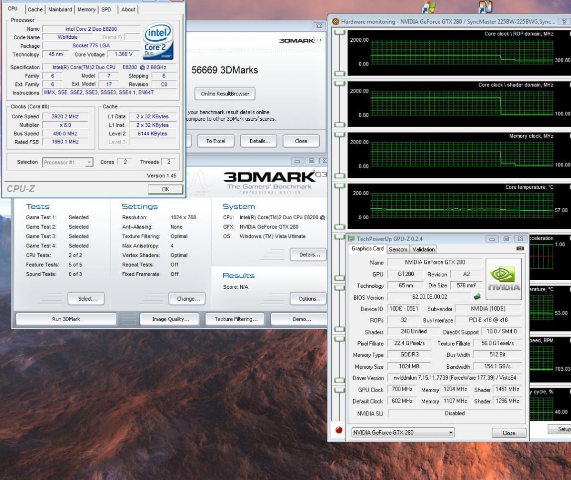This screenshot has height=480, width=571.
Task: Click the "1960.1 MHz" rated FSB value
Action: [x=65, y=142]
